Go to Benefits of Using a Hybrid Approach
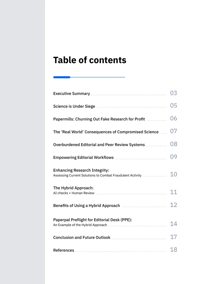This screenshot has height=284, width=201. 87,206
